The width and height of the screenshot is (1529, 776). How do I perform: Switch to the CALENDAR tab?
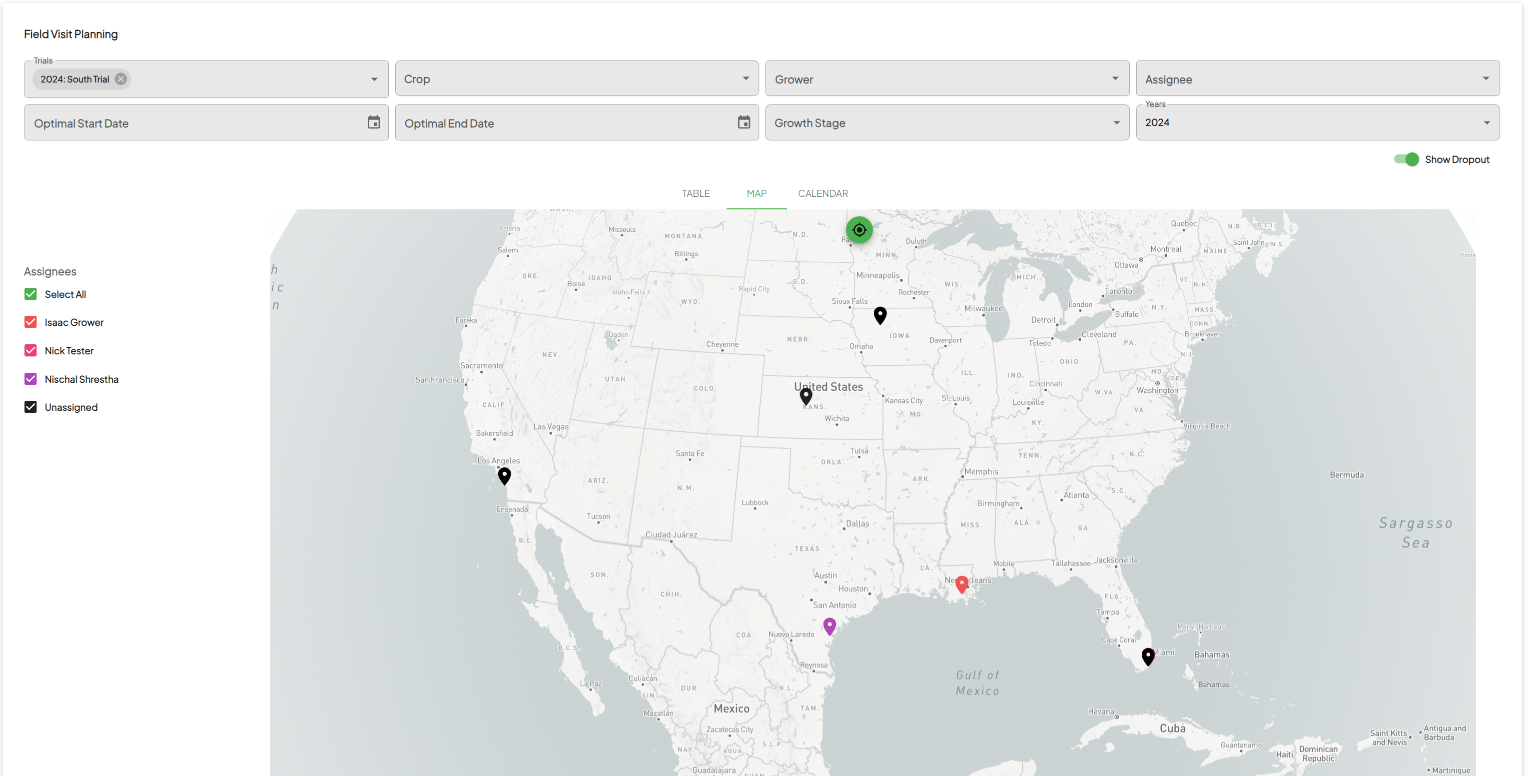coord(822,193)
